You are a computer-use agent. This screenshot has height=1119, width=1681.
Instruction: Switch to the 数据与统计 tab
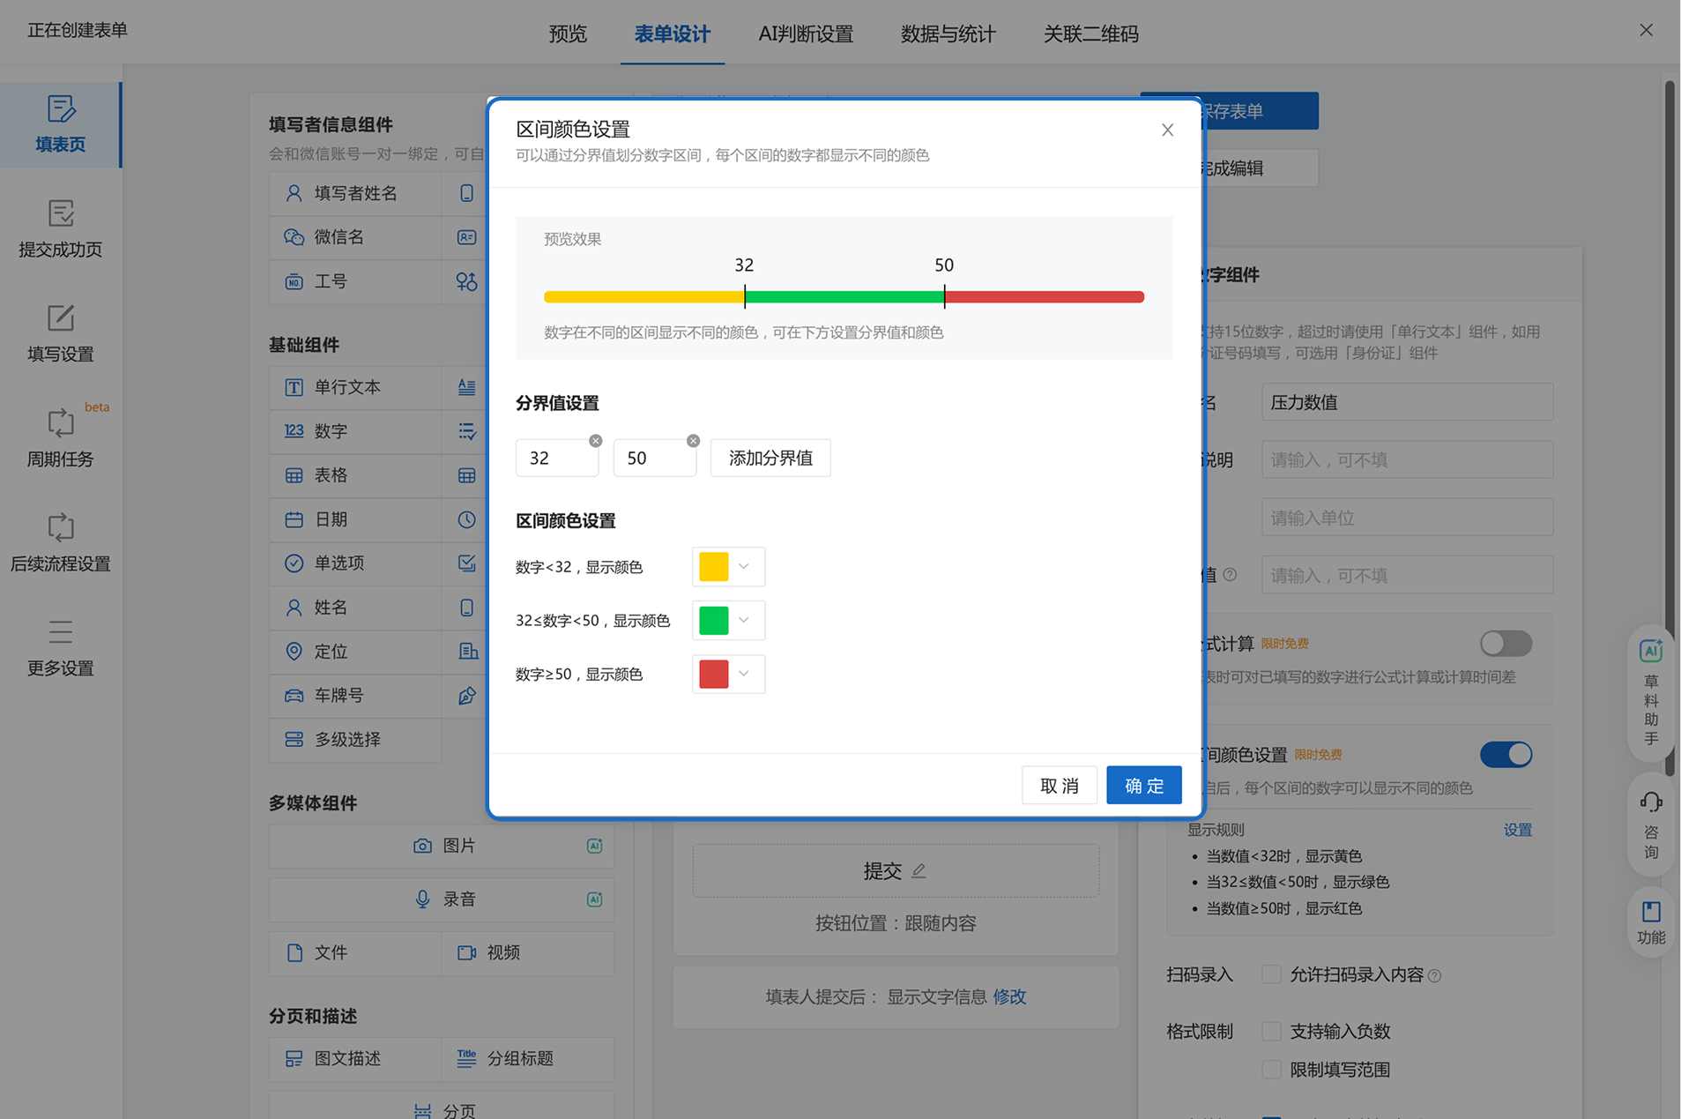click(x=948, y=34)
